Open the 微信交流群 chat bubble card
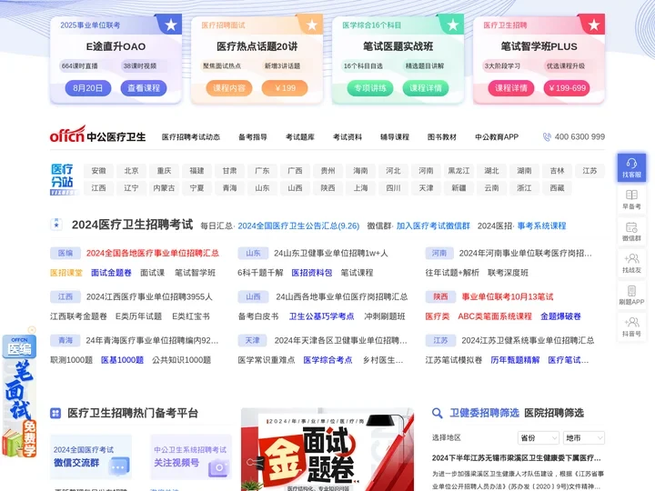Viewport: 655px width, 491px height. tap(91, 457)
